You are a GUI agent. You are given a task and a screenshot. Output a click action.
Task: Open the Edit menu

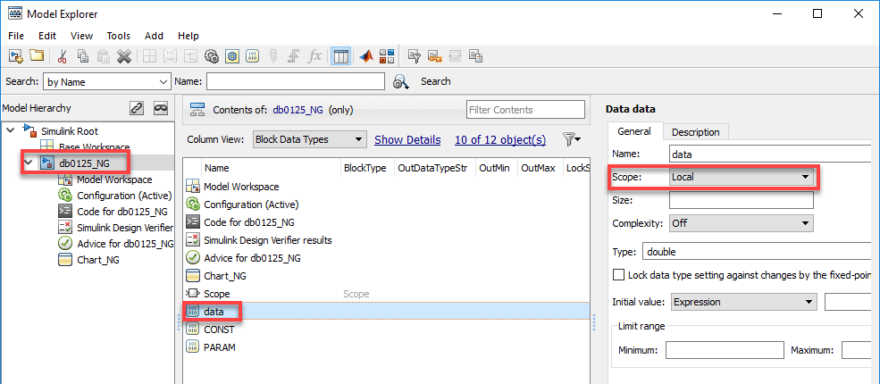(47, 36)
